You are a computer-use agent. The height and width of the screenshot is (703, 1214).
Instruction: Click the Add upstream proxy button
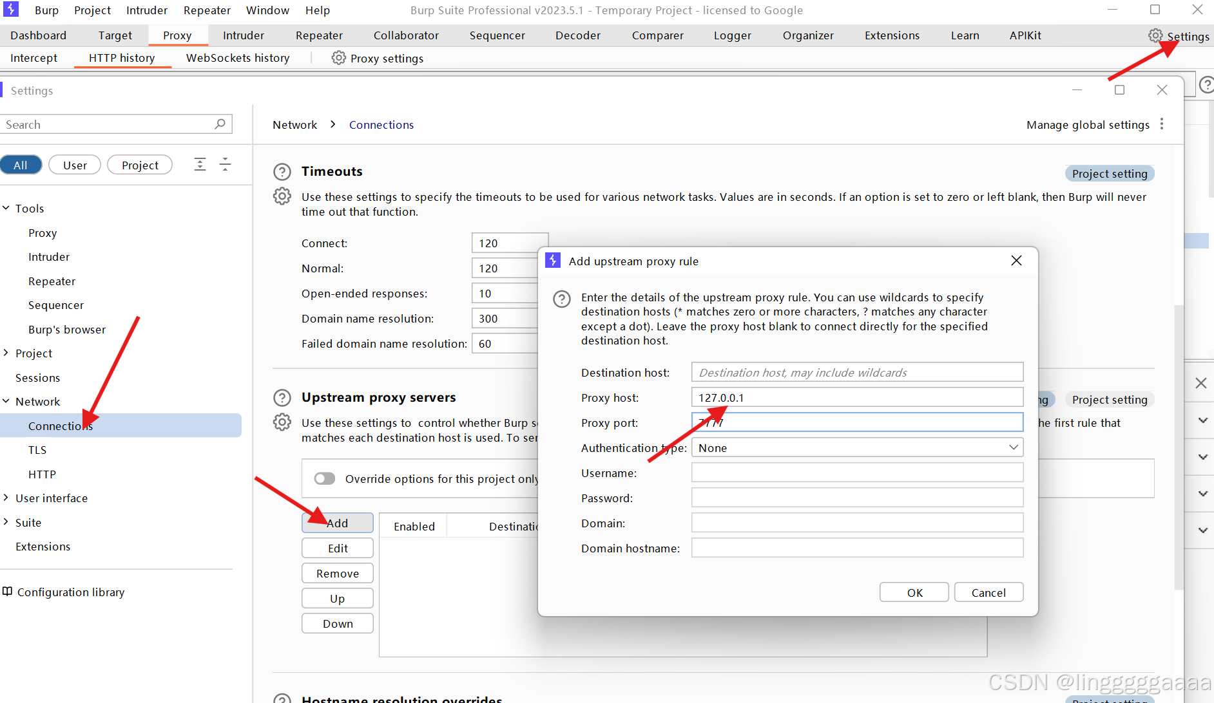point(338,523)
